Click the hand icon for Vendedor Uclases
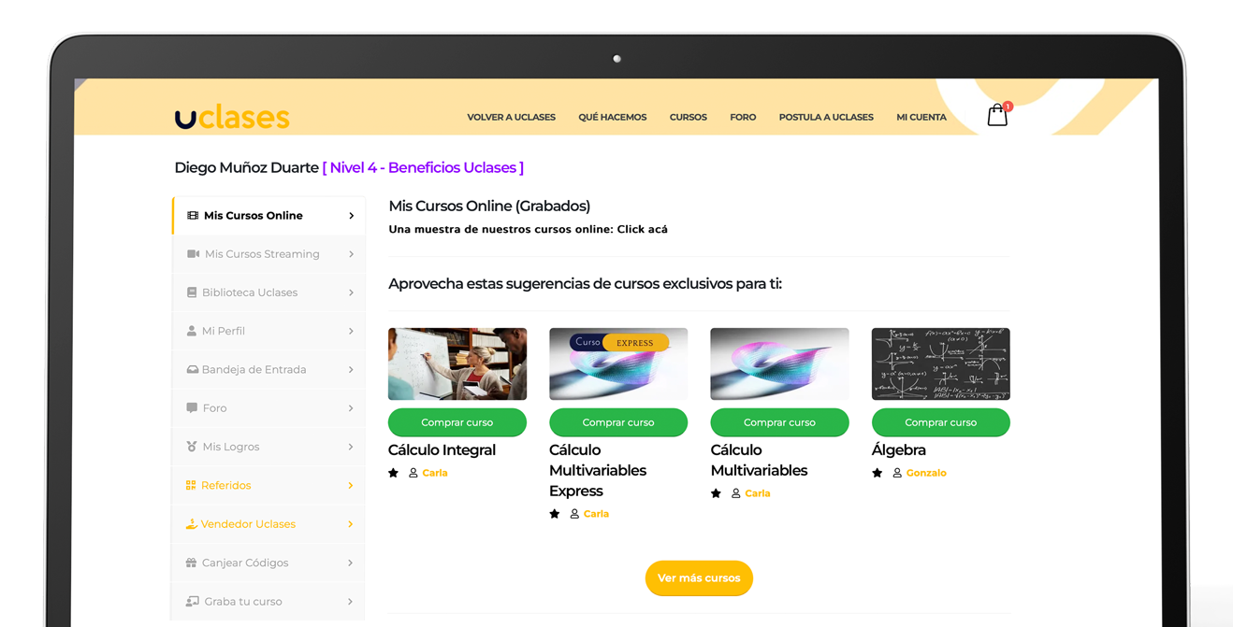This screenshot has width=1233, height=627. (x=192, y=524)
